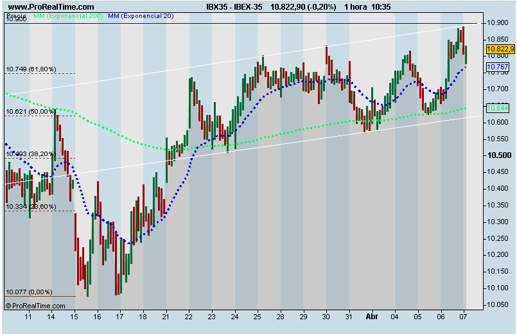Click date label 07 on time axis

(x=463, y=317)
